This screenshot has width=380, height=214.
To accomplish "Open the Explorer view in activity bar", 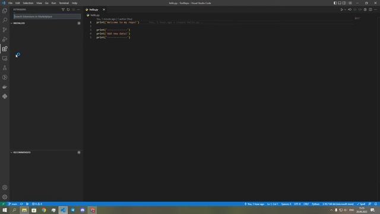I will 5,11.
